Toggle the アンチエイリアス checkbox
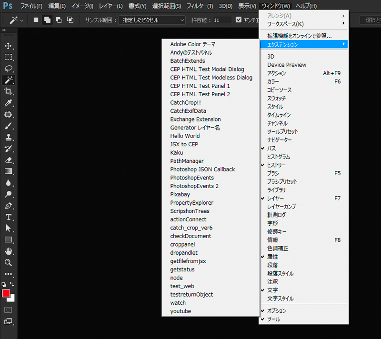Viewport: 381px width, 339px height. click(x=239, y=20)
